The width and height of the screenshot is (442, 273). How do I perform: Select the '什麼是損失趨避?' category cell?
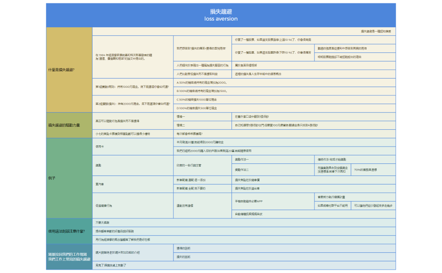tap(69, 70)
